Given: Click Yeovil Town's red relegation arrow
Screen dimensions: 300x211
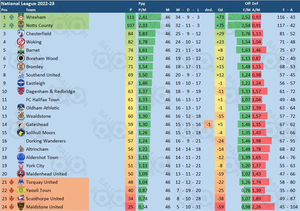Looking at the screenshot, I should point(11,190).
